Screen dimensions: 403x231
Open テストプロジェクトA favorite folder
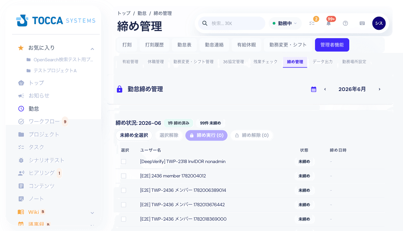52,71
